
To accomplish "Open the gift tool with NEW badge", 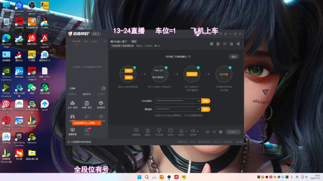I will (87, 132).
